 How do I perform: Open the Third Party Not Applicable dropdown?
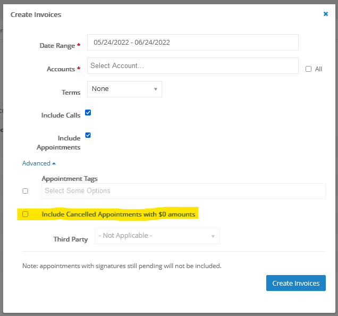(x=157, y=236)
